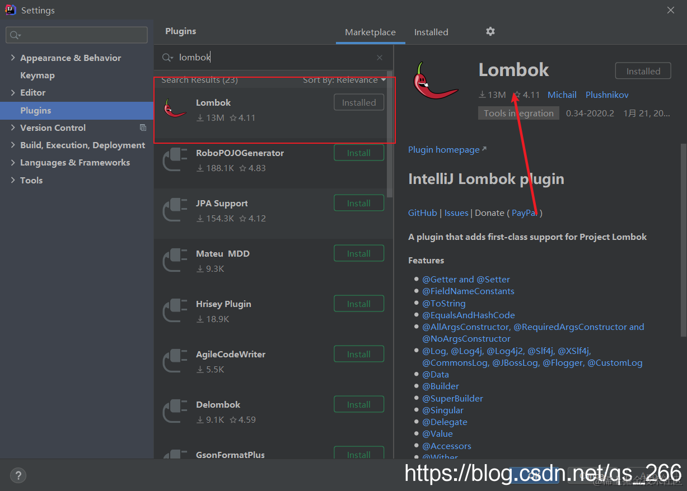Install the RoboPOJOGenerator plugin
Viewport: 687px width, 491px height.
359,153
